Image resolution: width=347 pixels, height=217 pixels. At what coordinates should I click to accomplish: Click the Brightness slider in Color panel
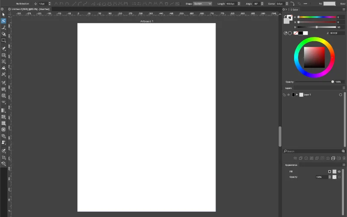(x=317, y=27)
